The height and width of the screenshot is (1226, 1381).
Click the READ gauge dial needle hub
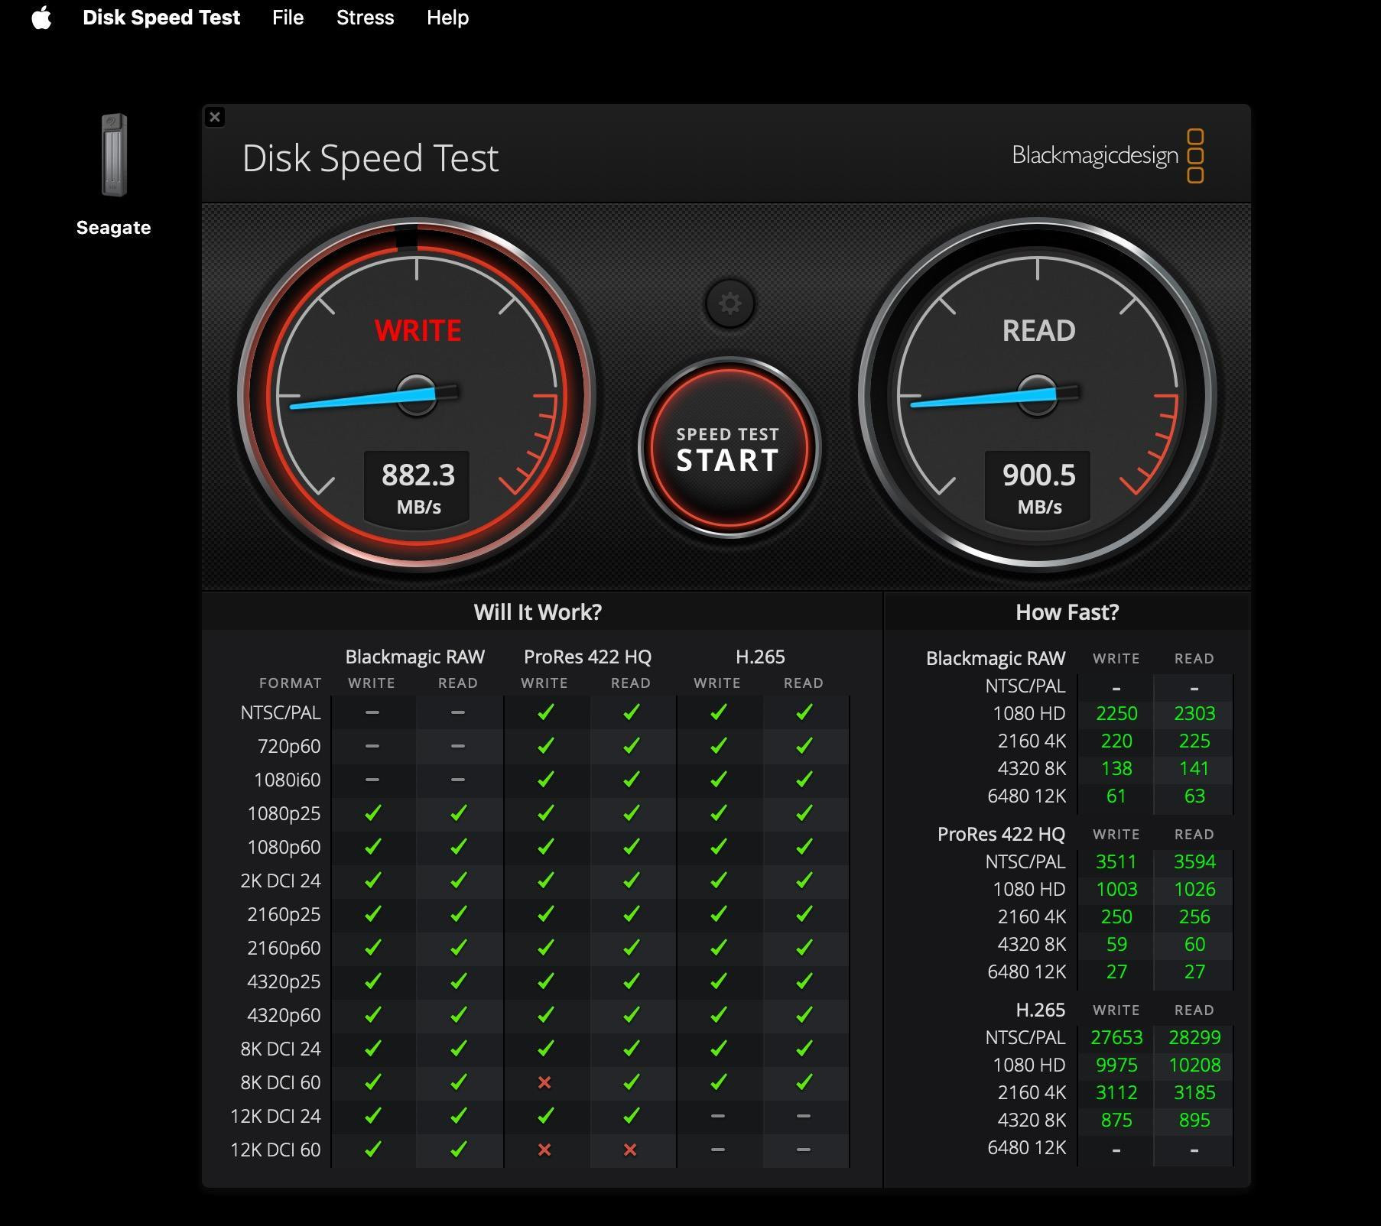point(1038,395)
